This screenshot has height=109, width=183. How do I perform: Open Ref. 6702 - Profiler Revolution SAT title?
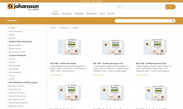[x=151, y=63]
